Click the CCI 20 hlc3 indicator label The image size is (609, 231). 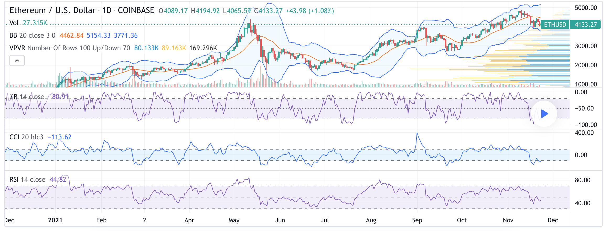26,137
